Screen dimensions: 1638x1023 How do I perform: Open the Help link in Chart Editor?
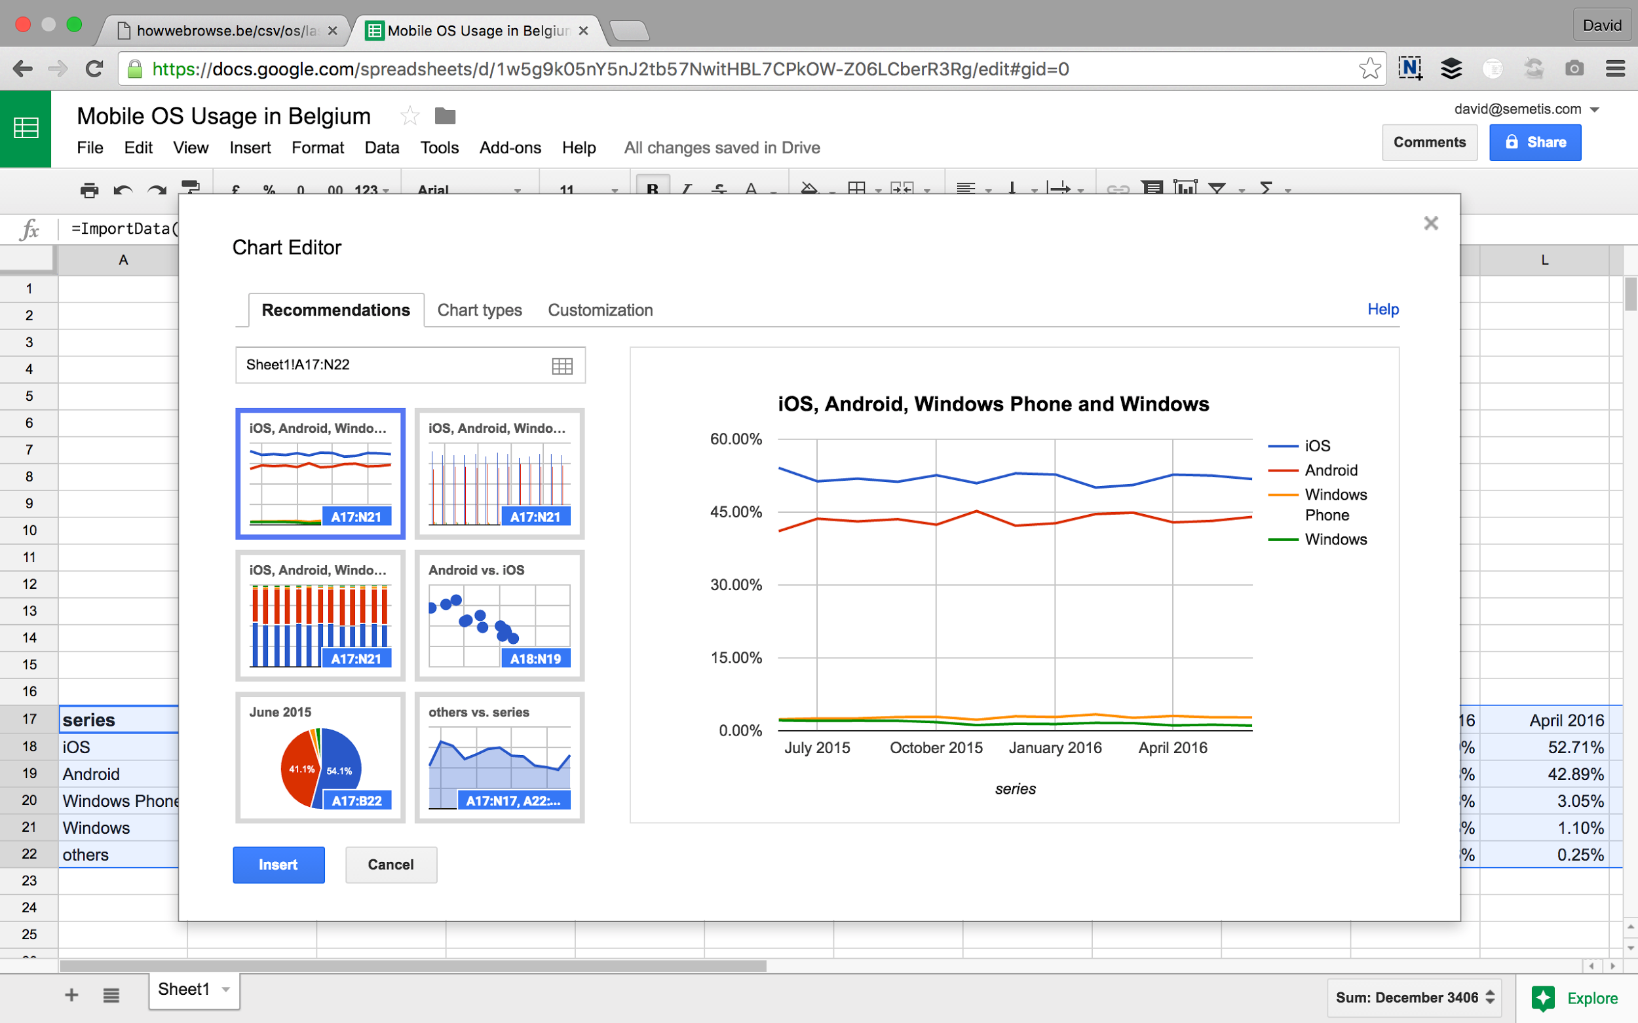pos(1382,309)
